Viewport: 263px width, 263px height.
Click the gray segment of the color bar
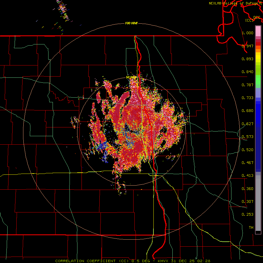(258, 203)
